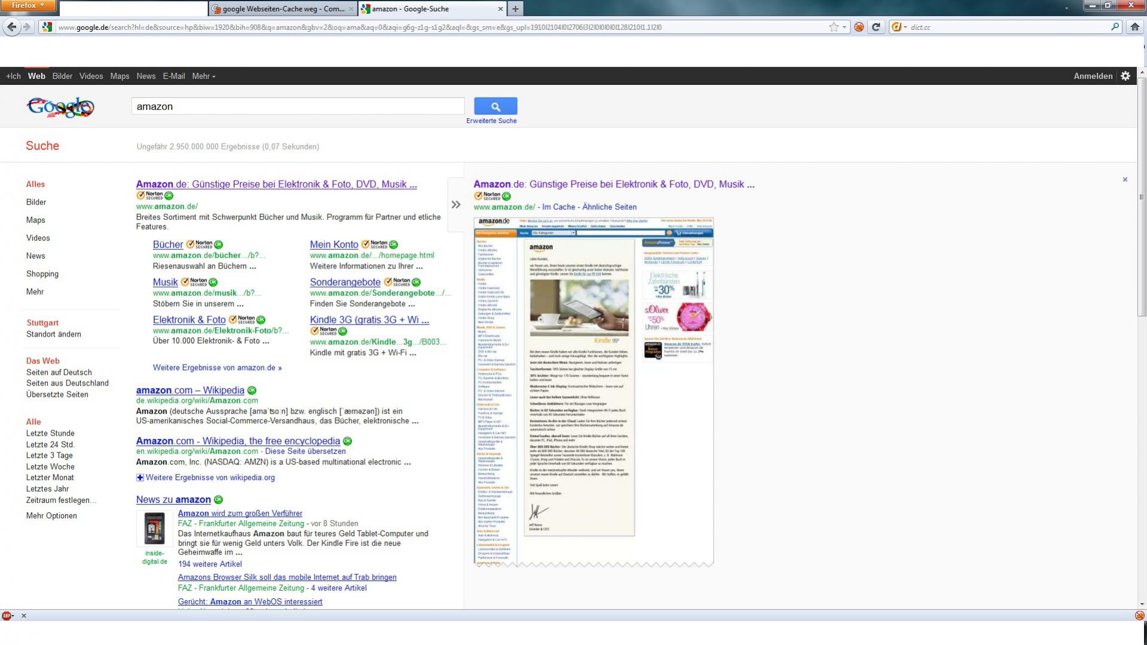Screen dimensions: 1147x645
Task: Open the address bar history dropdown arrow
Action: [x=845, y=27]
